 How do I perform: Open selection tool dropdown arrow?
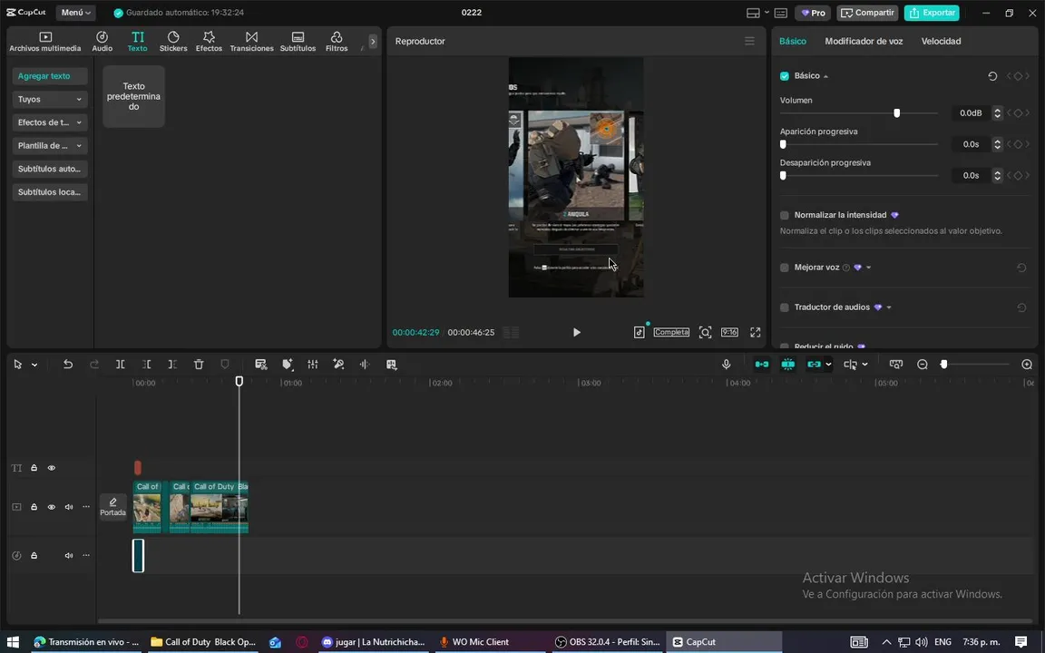pos(34,365)
